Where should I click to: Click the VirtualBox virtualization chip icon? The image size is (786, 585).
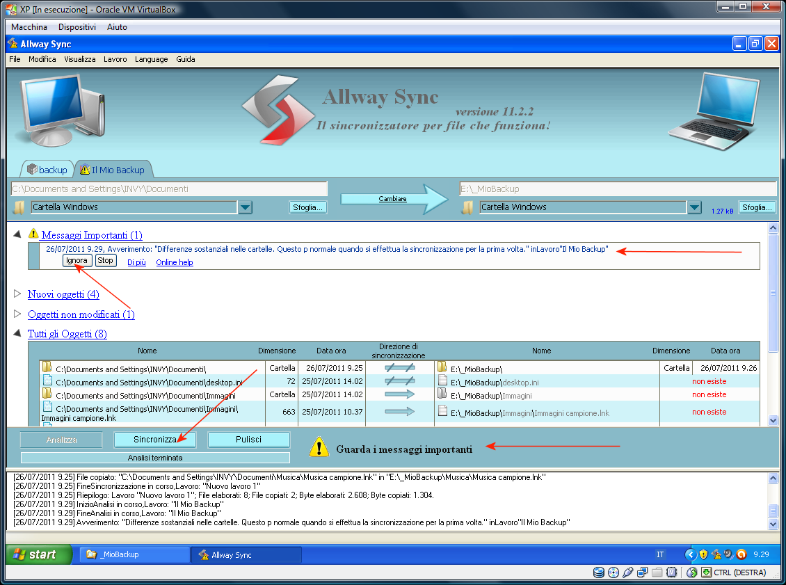tap(672, 572)
